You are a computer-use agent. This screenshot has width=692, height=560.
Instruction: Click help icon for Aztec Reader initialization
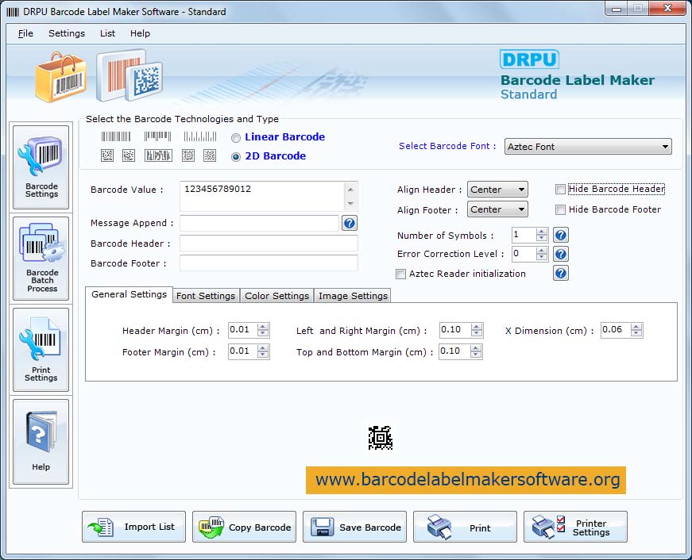[x=560, y=273]
